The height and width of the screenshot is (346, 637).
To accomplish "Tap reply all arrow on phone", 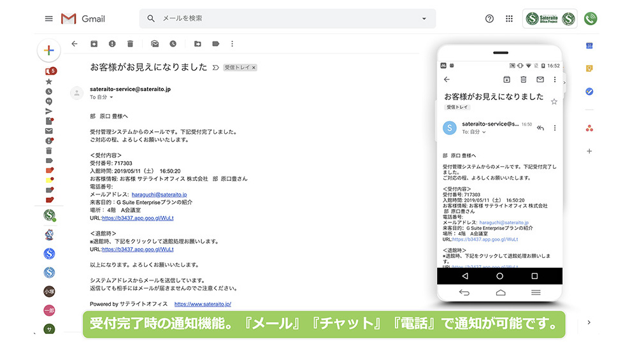I will (540, 128).
